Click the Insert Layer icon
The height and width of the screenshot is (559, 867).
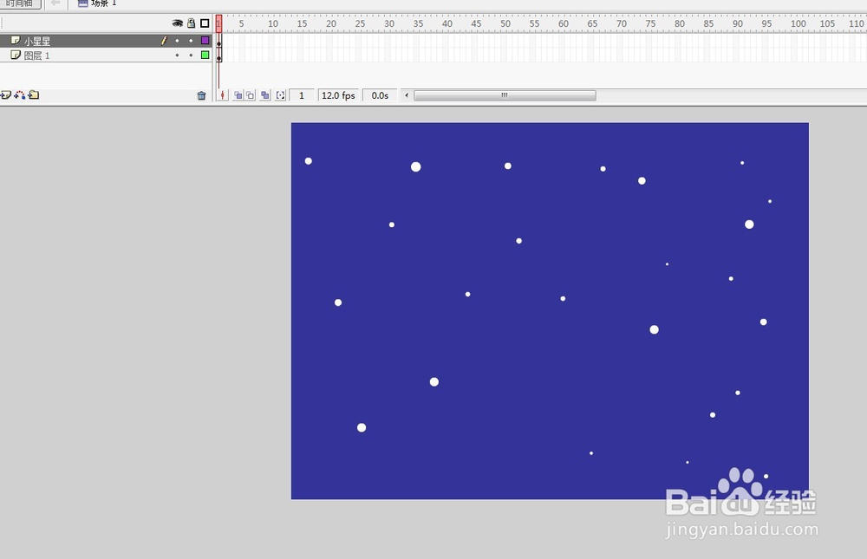tap(5, 95)
